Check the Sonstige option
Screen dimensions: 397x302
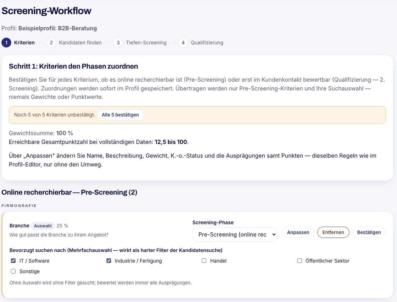(x=13, y=271)
